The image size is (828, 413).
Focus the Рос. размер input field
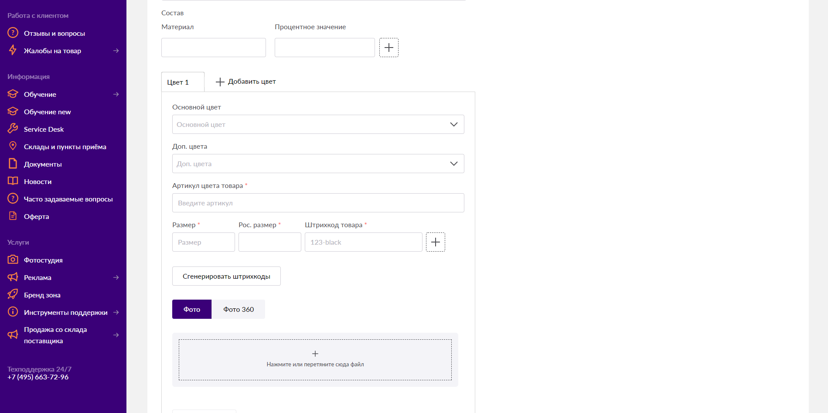(270, 242)
